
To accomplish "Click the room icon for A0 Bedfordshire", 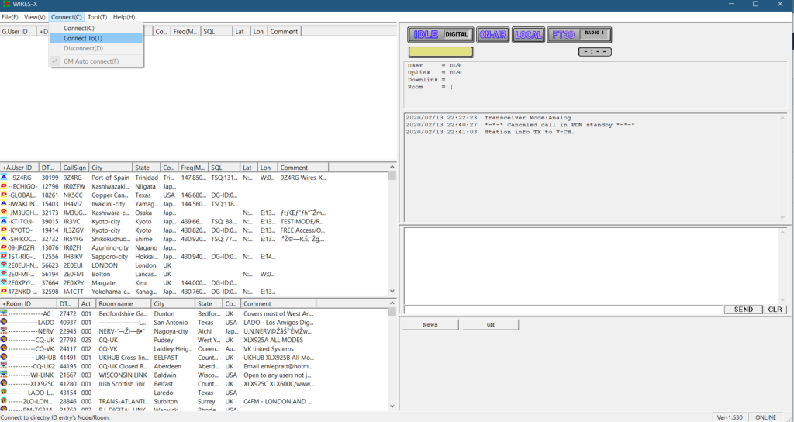I will 4,313.
